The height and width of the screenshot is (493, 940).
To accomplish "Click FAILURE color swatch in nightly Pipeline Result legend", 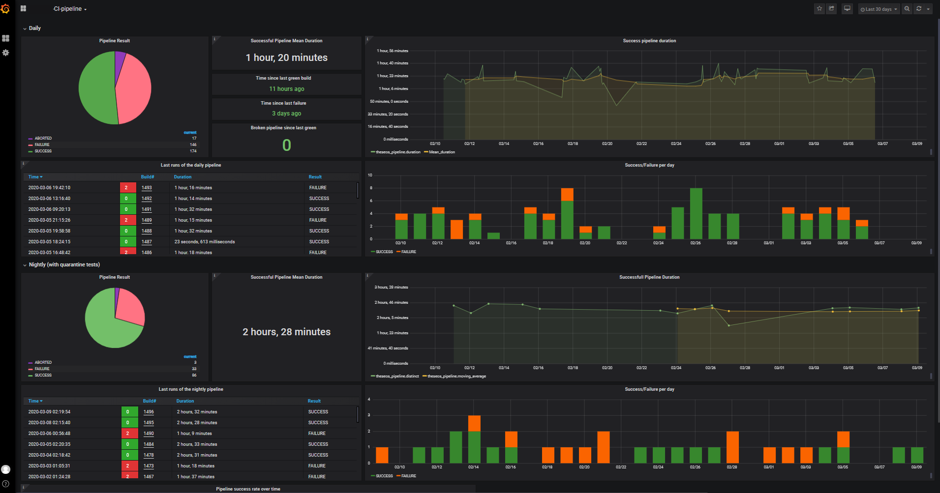I will tap(30, 369).
